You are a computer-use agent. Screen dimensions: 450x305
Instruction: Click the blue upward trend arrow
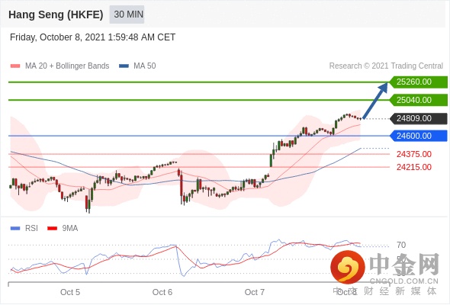375,101
